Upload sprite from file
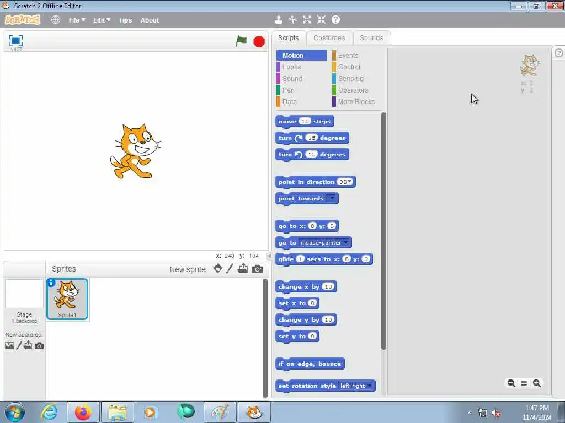This screenshot has height=423, width=565. (x=243, y=268)
